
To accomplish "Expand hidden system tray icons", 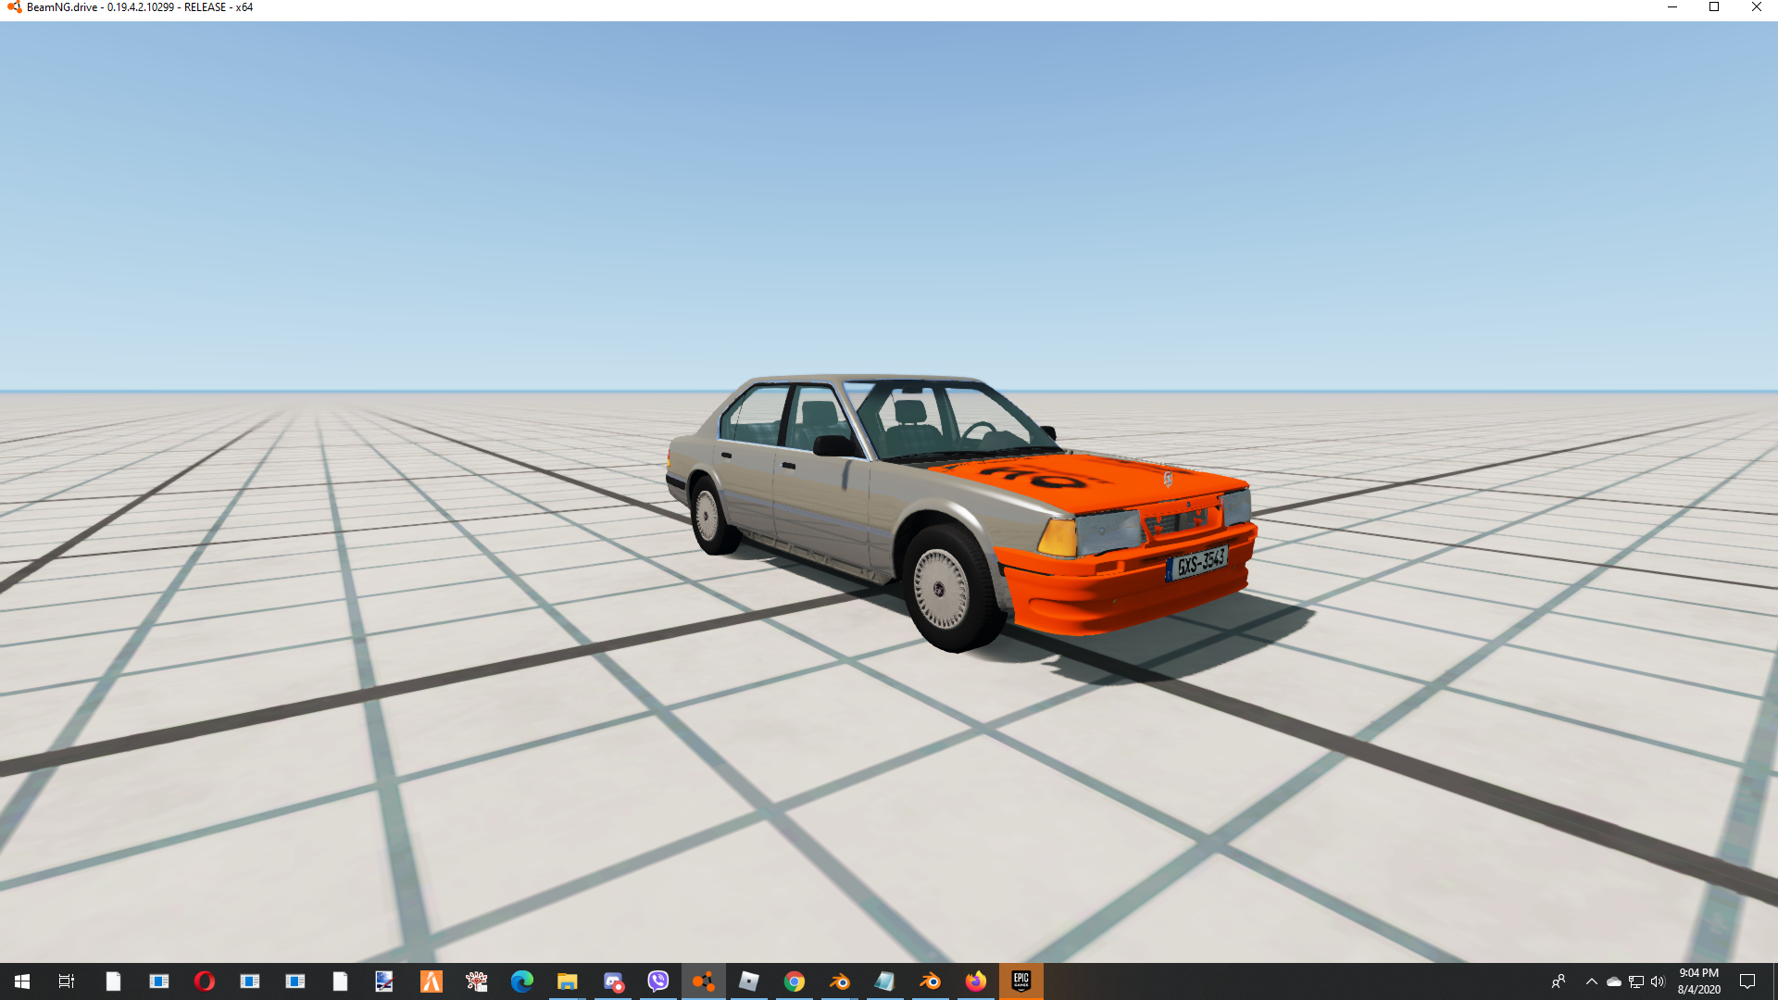I will 1592,981.
